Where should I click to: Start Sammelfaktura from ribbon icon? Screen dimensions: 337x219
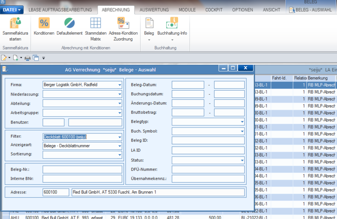coord(15,23)
